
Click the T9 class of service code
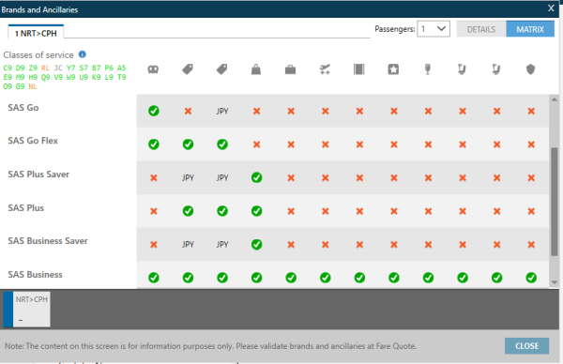click(122, 77)
